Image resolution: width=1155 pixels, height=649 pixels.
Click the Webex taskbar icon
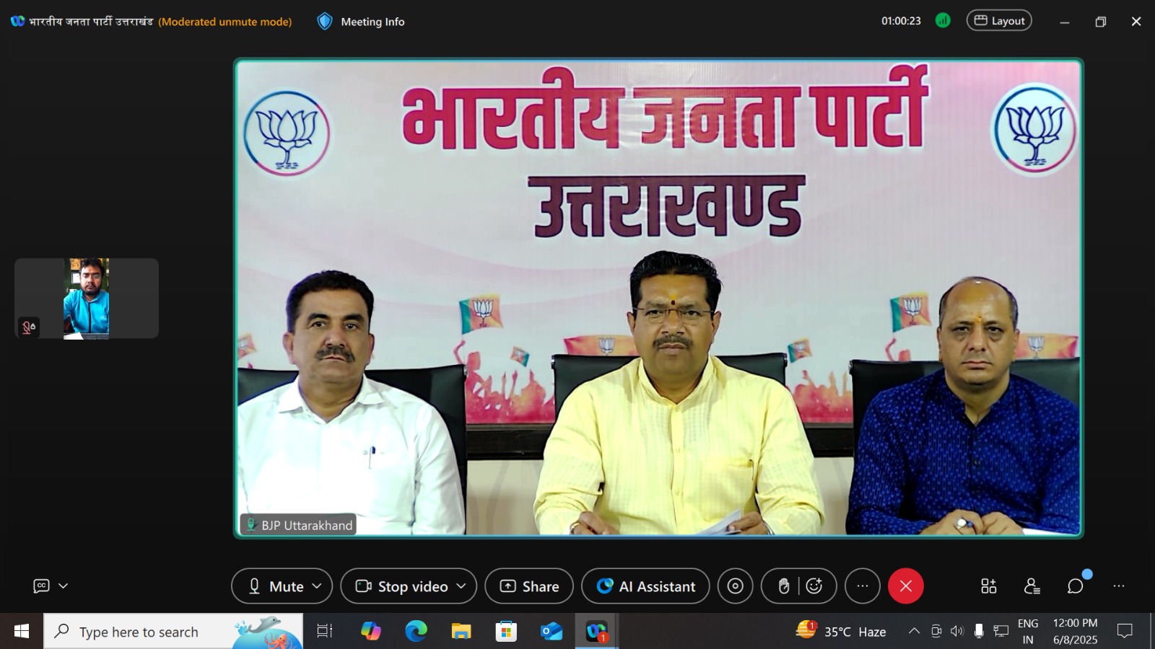pyautogui.click(x=597, y=632)
